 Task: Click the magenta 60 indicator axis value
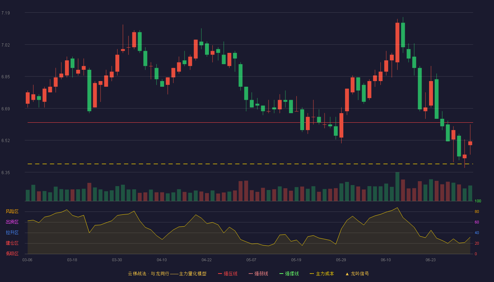click(x=477, y=222)
